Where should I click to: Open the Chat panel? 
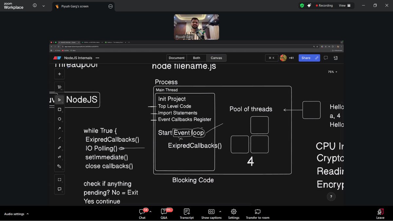click(142, 214)
